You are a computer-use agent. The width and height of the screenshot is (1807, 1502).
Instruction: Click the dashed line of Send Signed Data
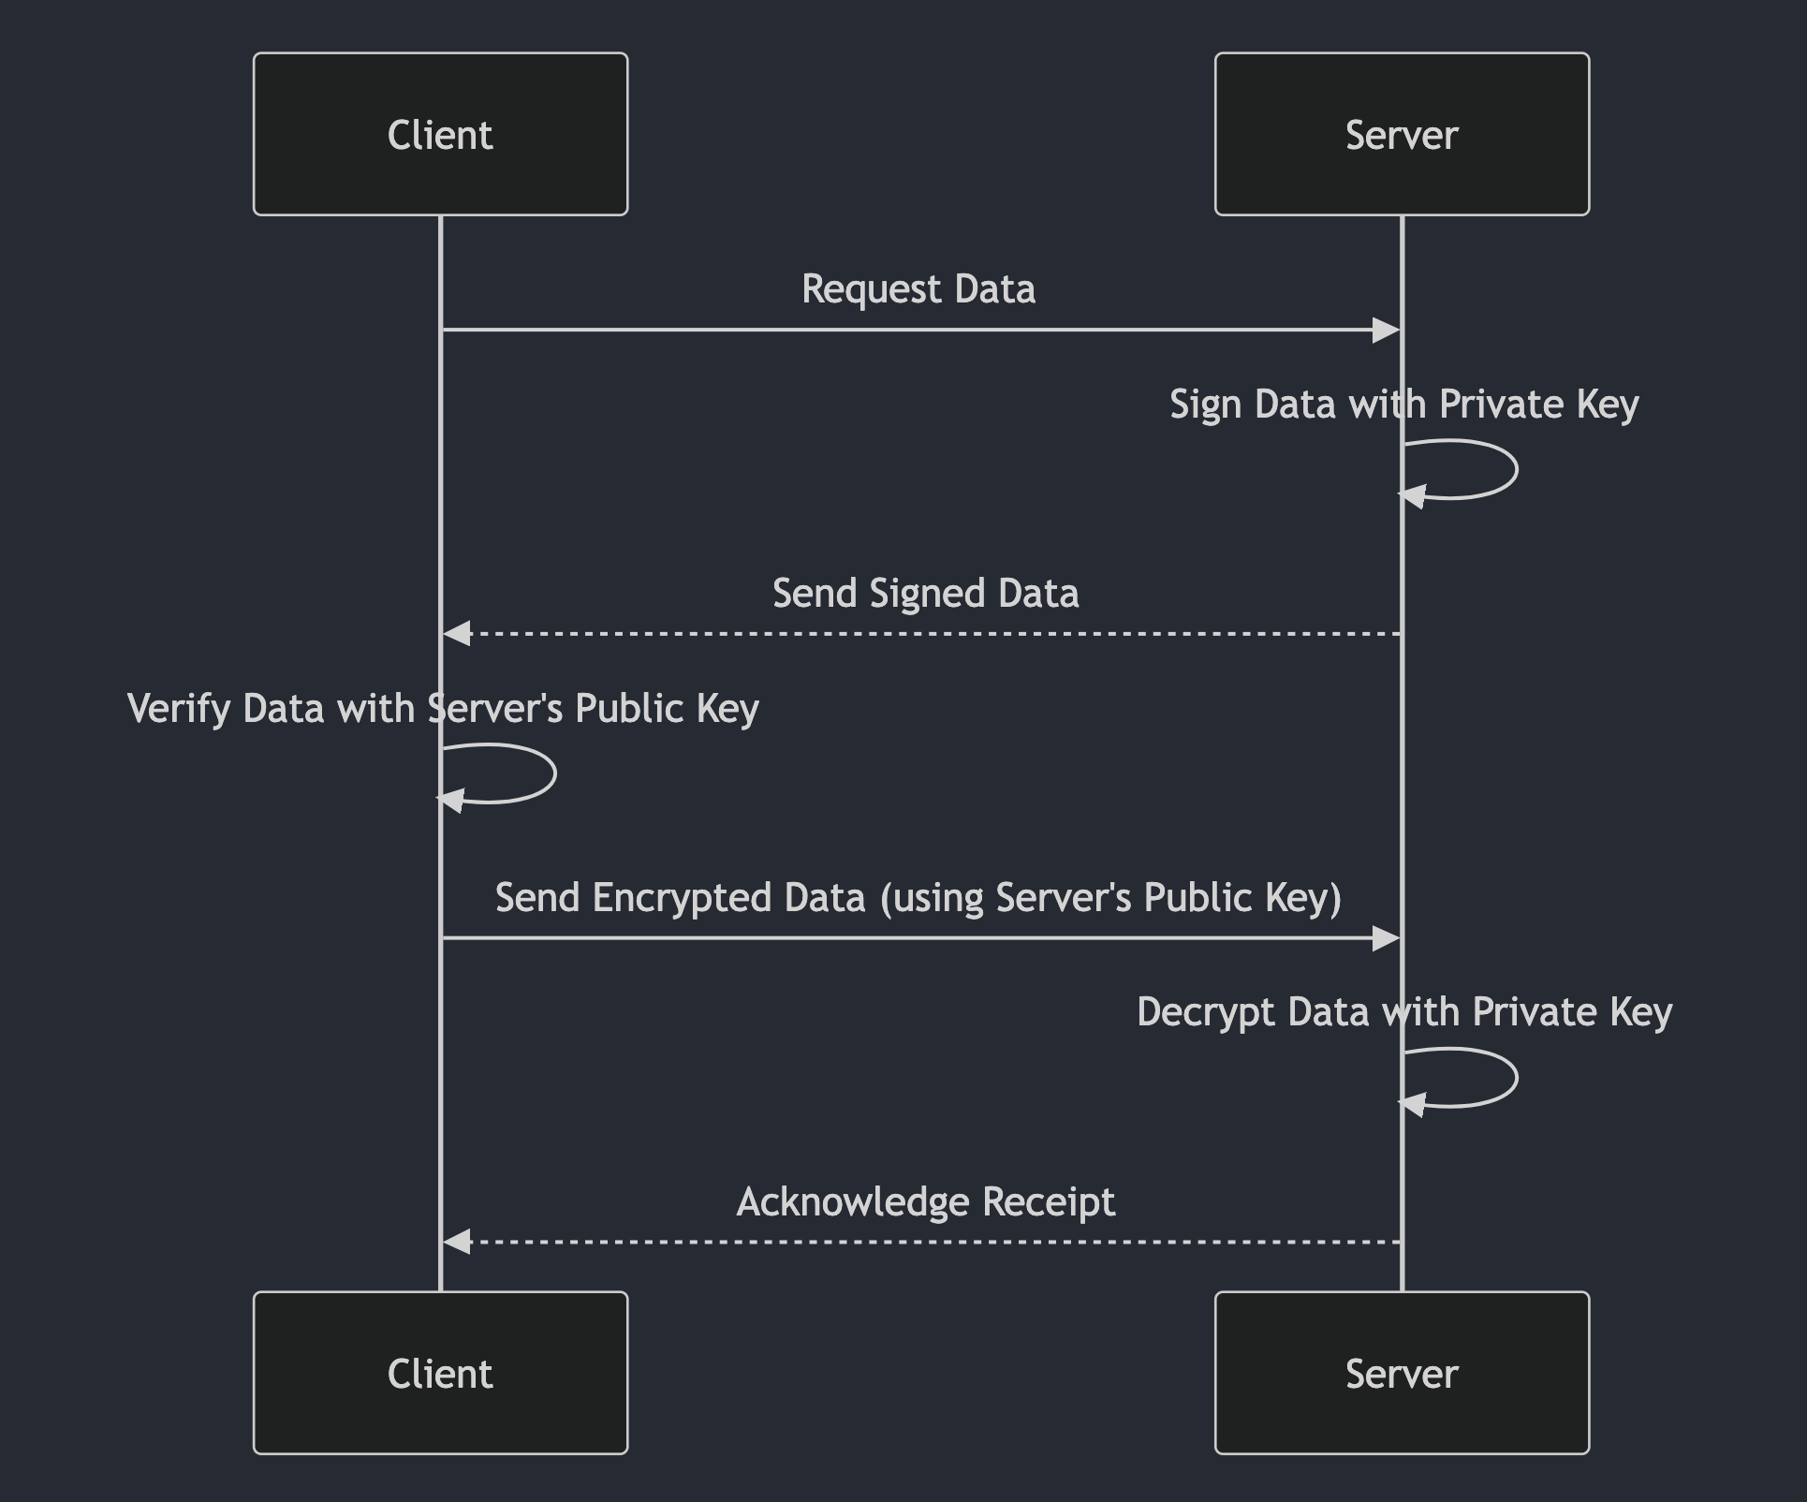[936, 634]
